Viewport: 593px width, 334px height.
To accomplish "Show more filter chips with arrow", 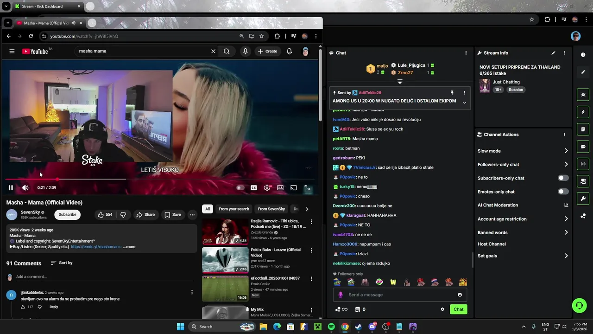I will click(307, 209).
